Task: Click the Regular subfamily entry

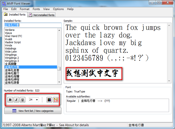Action: [x=71, y=101]
